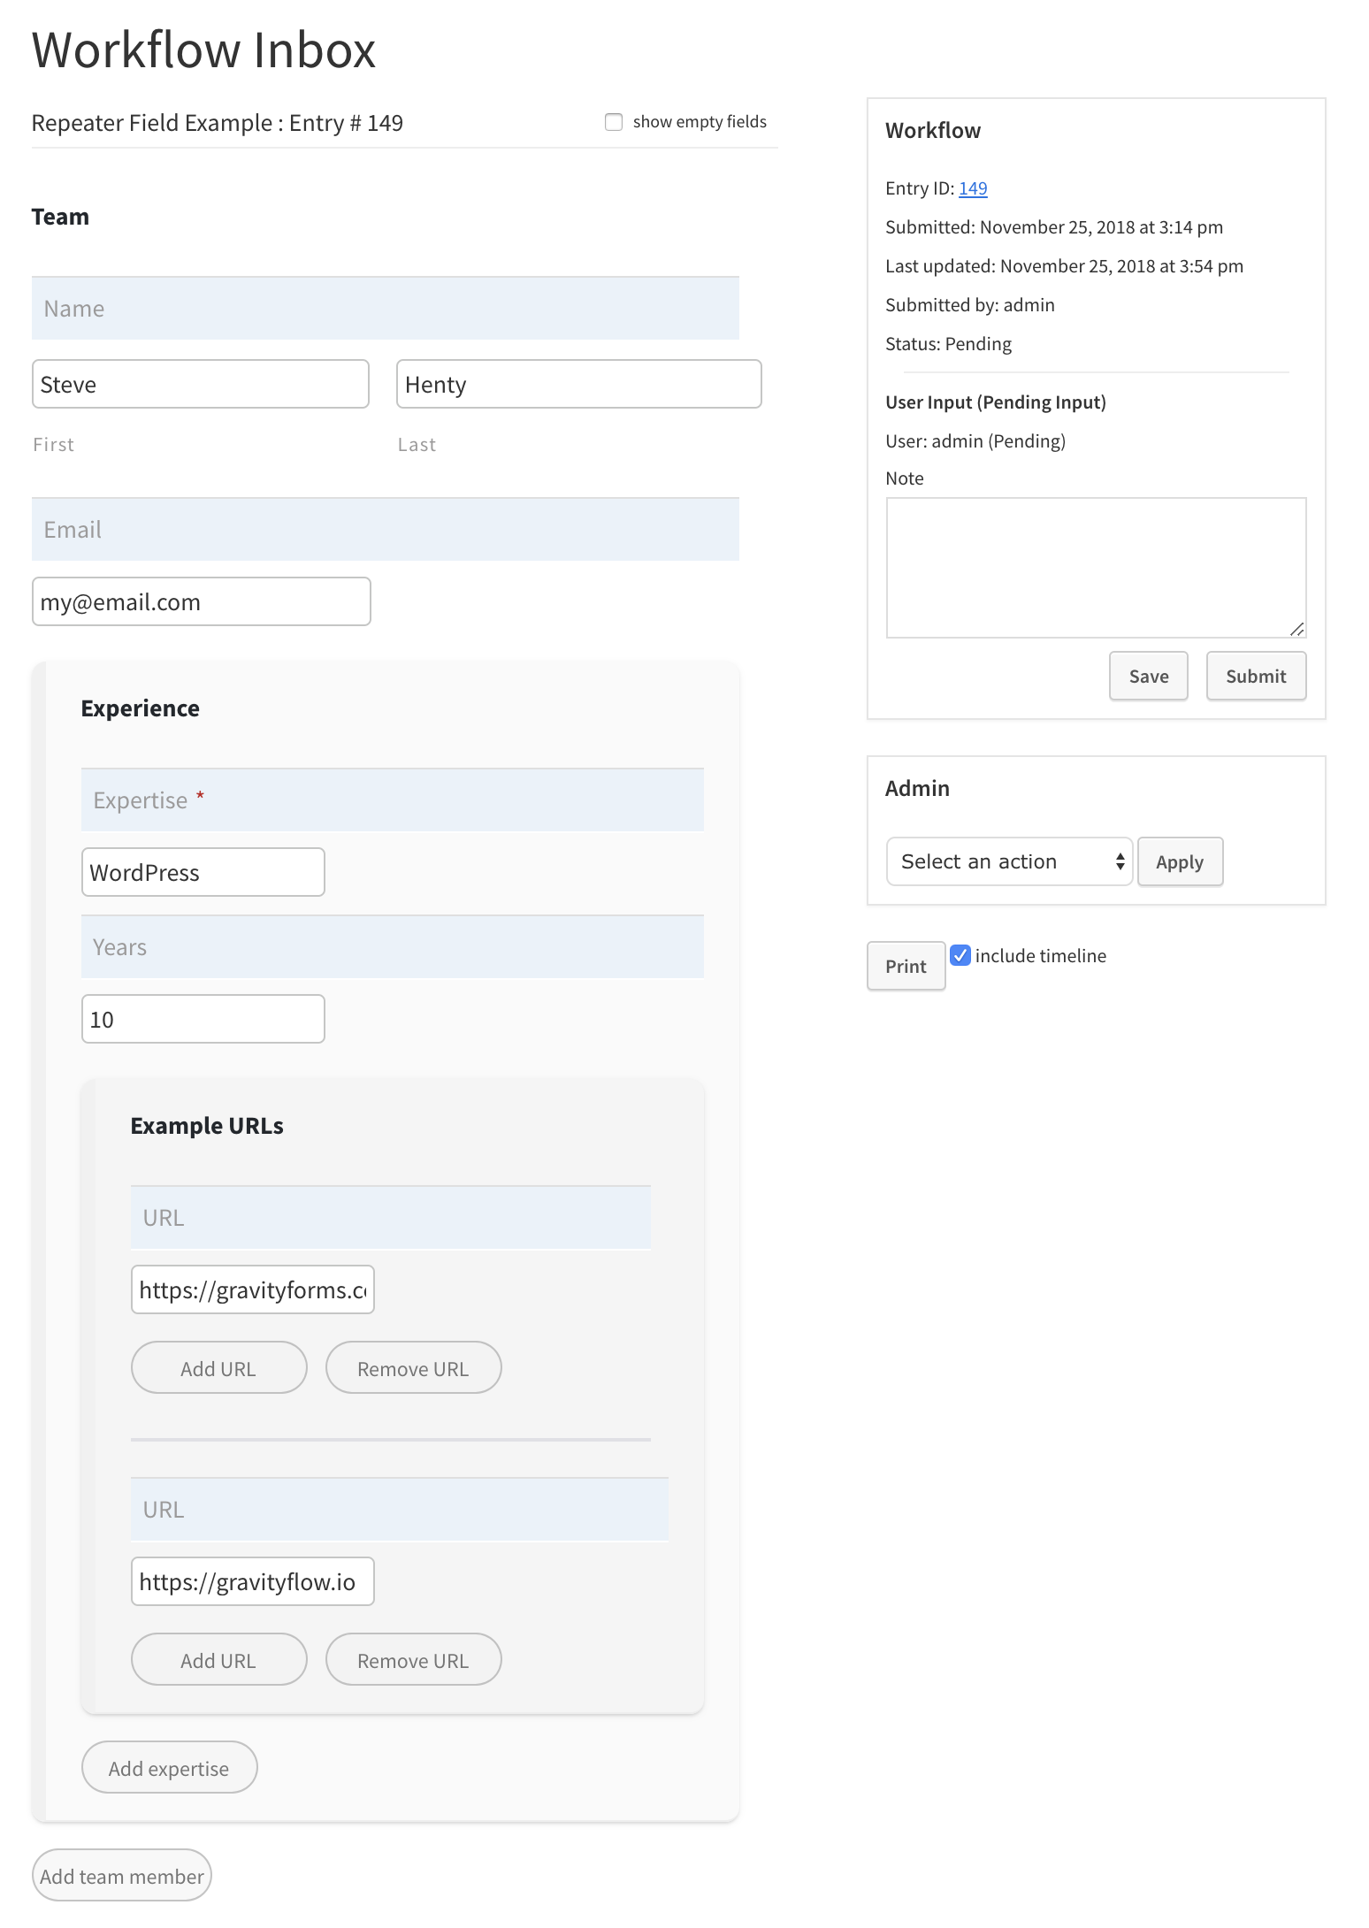Click into the Note textarea

tap(1096, 568)
